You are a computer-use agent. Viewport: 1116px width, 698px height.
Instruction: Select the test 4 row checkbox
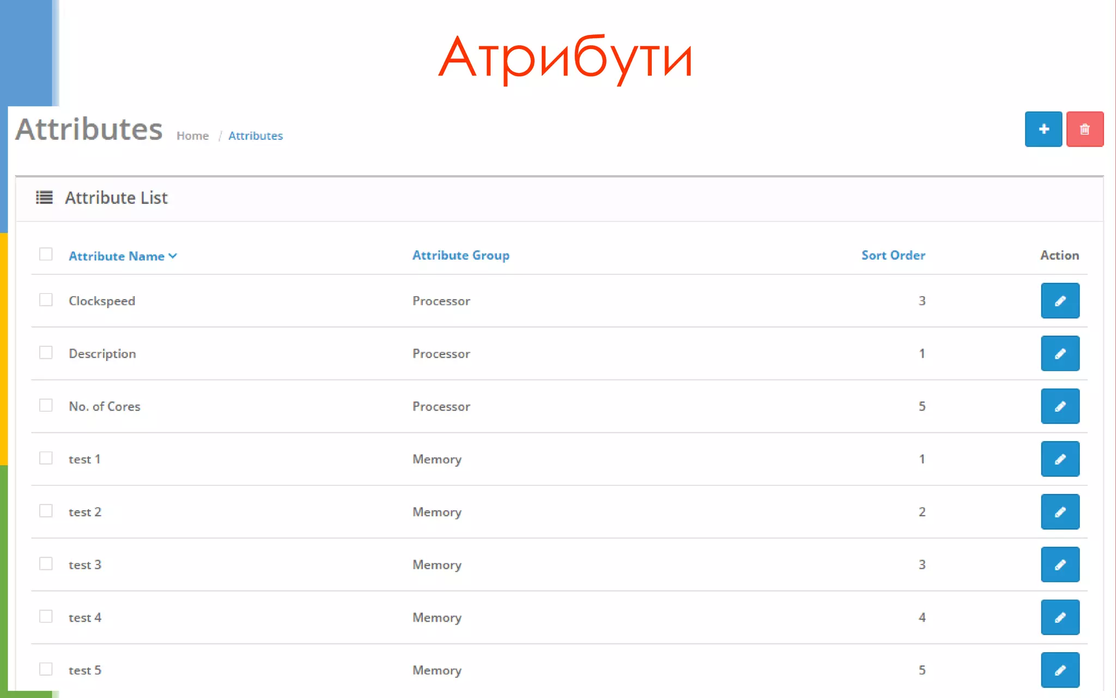[46, 616]
